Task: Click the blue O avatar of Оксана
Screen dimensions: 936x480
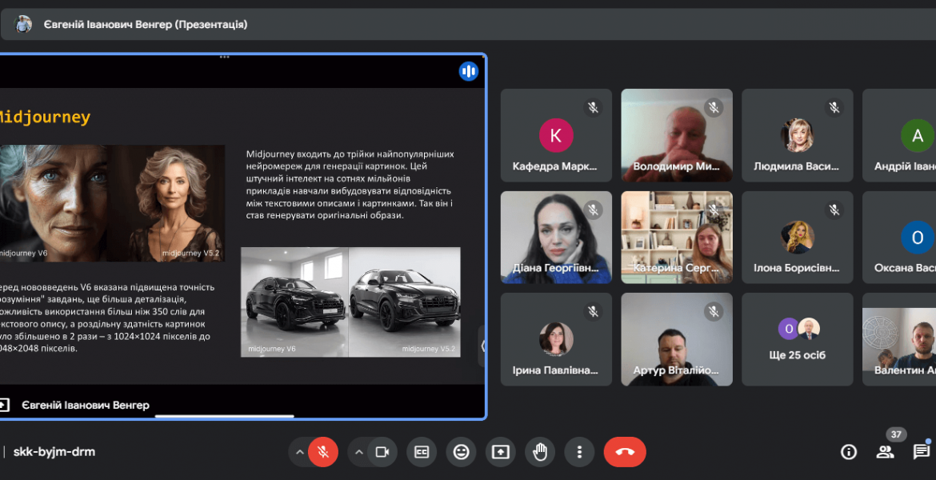Action: [x=918, y=237]
